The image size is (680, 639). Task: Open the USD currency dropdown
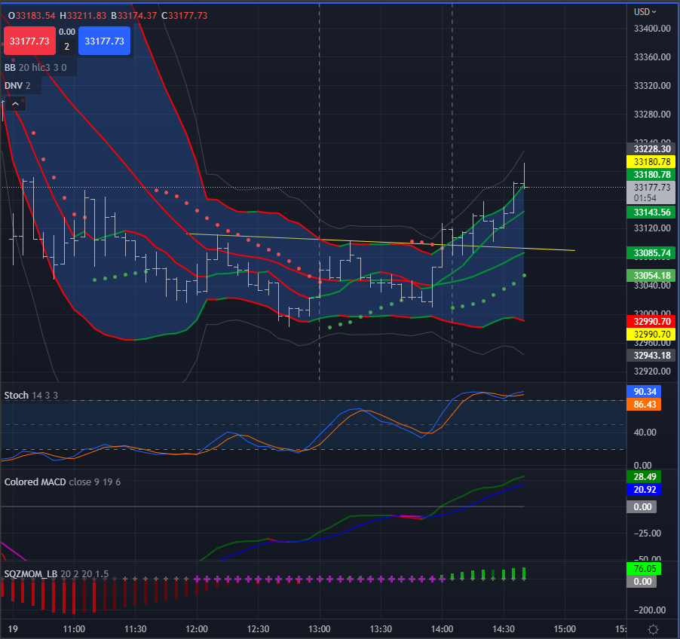(x=645, y=12)
